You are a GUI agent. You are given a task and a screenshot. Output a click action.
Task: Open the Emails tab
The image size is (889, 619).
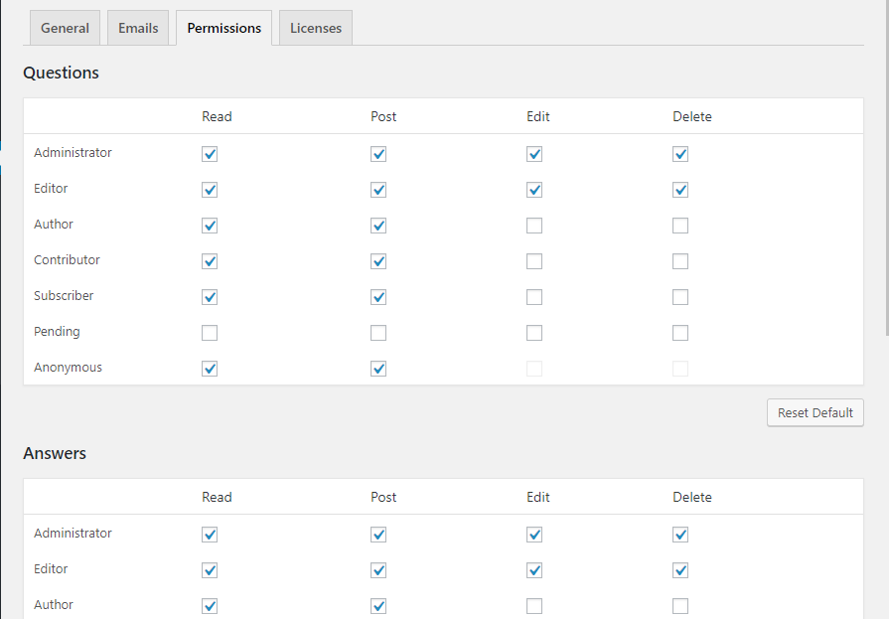pos(138,28)
